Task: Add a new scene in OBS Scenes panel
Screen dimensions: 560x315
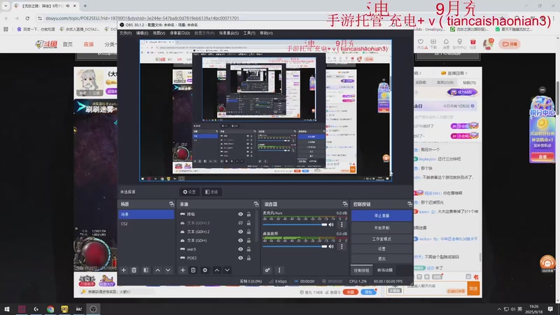Action: point(124,270)
